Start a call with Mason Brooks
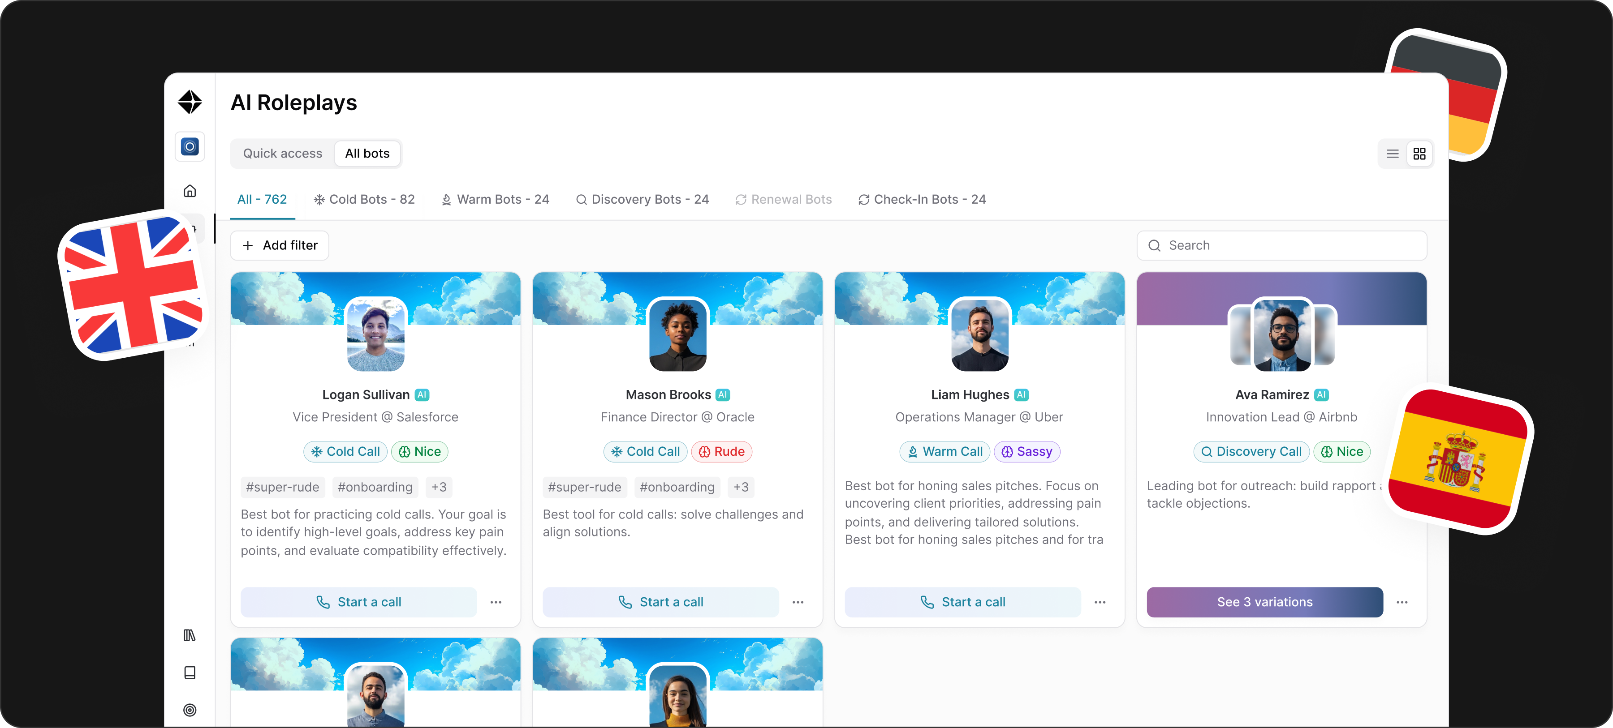Viewport: 1613px width, 728px height. [x=660, y=602]
